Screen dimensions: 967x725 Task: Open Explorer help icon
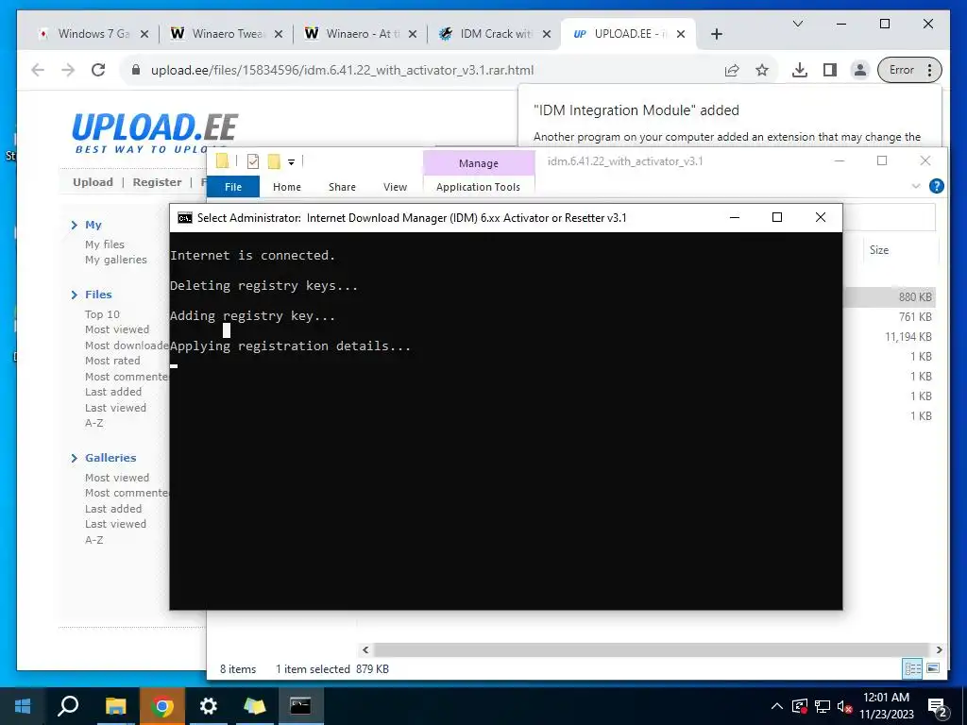point(936,186)
